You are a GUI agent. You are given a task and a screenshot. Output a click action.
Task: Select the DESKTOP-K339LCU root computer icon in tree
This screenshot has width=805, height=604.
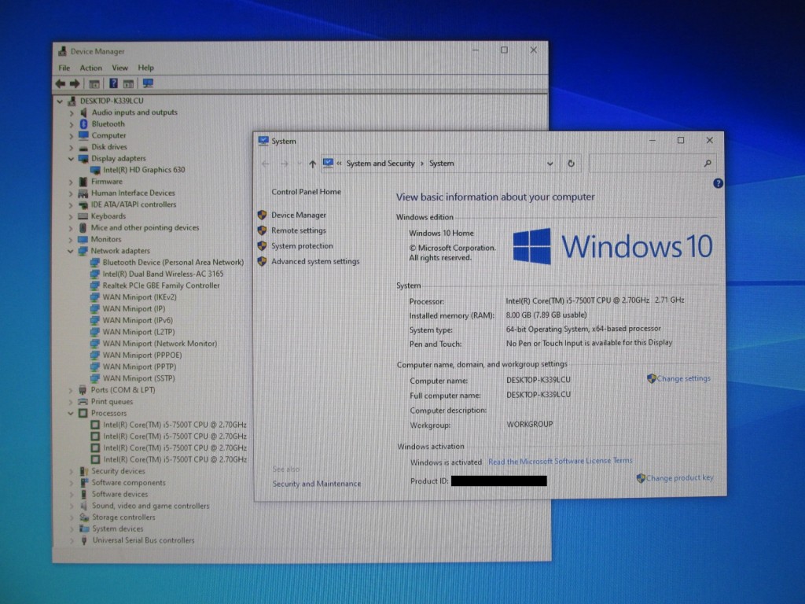[x=72, y=101]
